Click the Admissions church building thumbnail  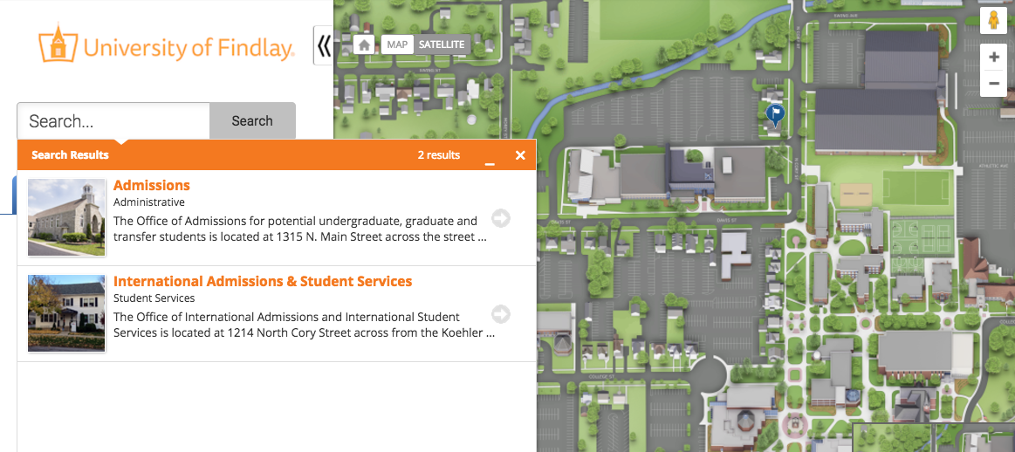[66, 217]
